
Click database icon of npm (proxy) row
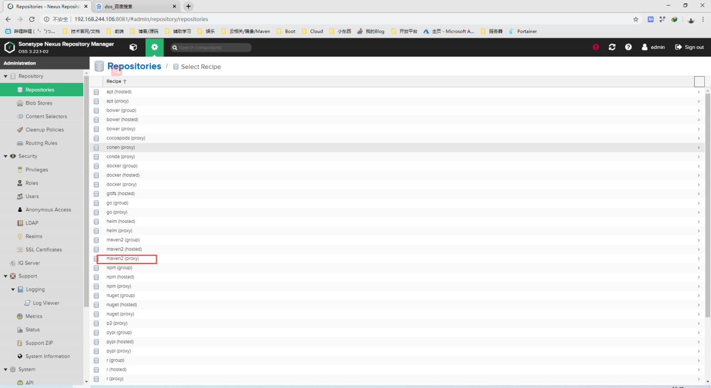[96, 286]
